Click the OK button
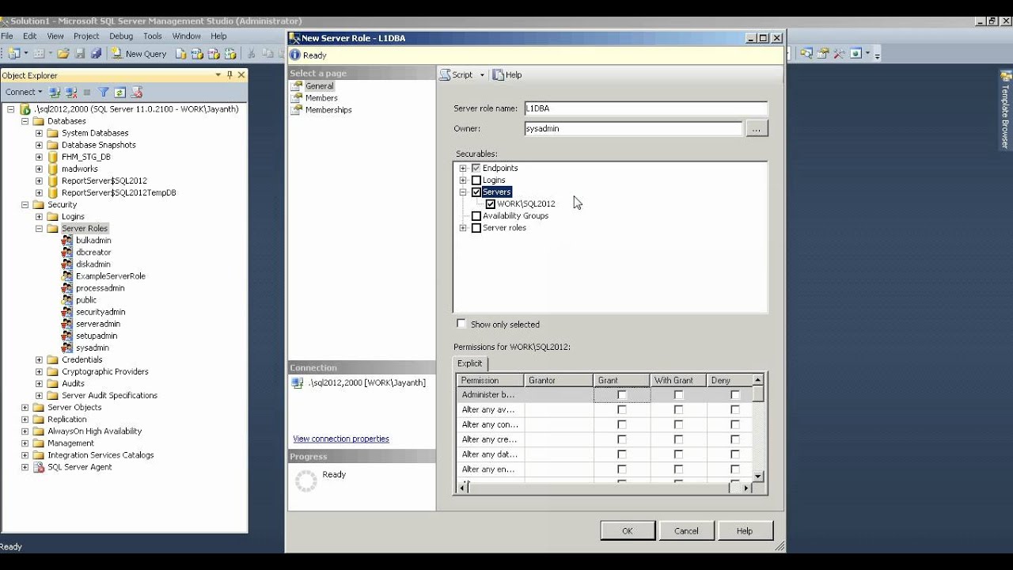The image size is (1013, 570). coord(628,531)
